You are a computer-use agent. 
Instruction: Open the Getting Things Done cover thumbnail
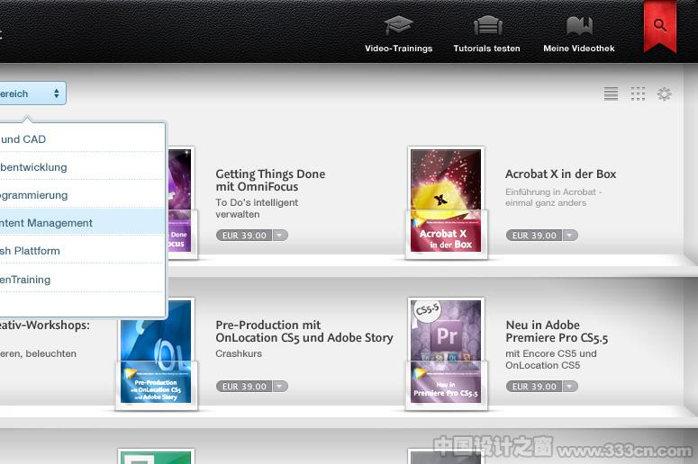(x=181, y=202)
